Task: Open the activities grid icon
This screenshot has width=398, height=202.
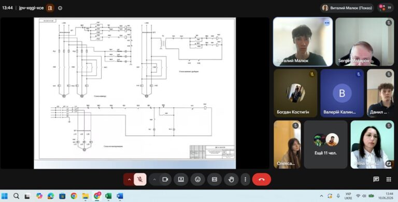Action: click(x=389, y=179)
